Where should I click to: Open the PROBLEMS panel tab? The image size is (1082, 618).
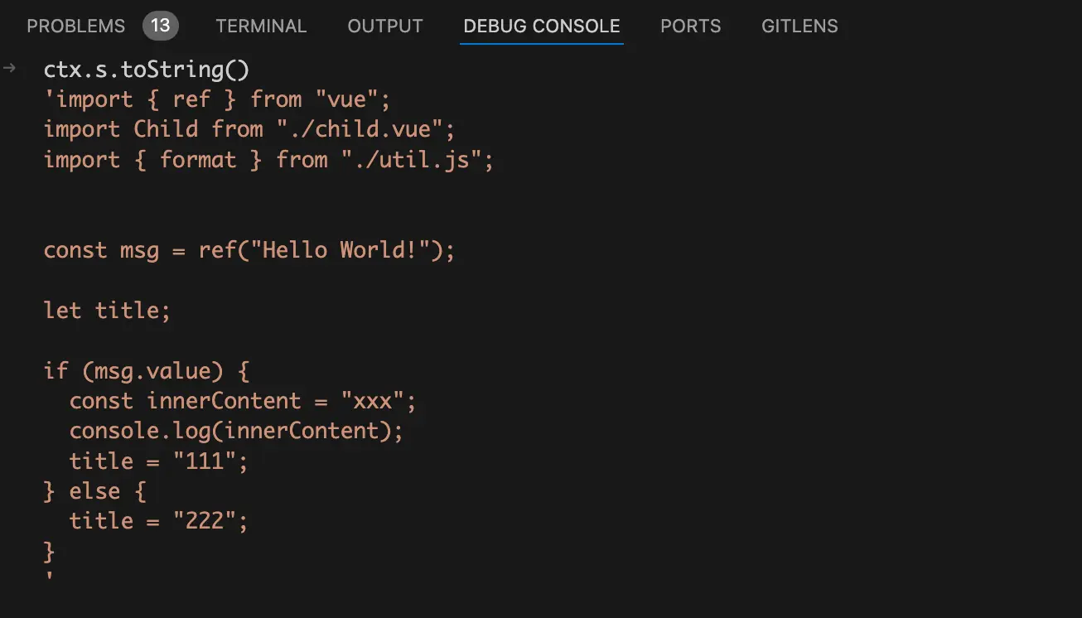(x=75, y=27)
